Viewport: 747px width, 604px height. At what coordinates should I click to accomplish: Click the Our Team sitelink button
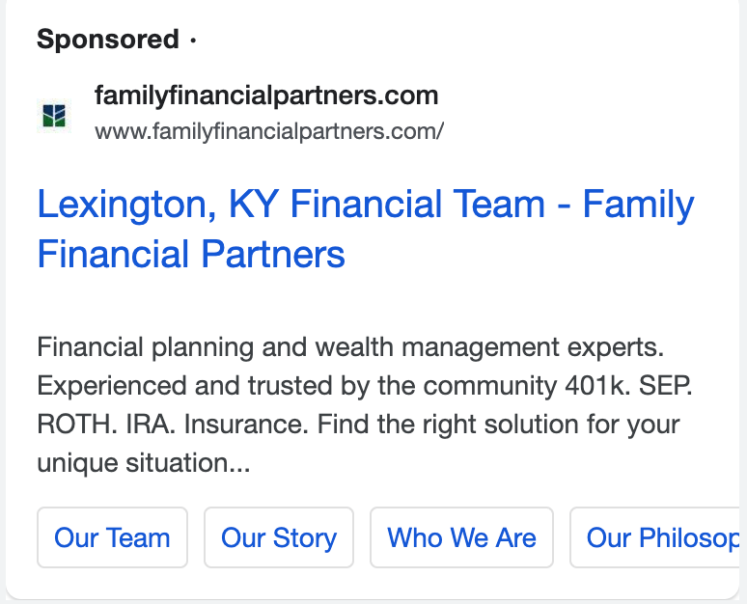point(112,537)
